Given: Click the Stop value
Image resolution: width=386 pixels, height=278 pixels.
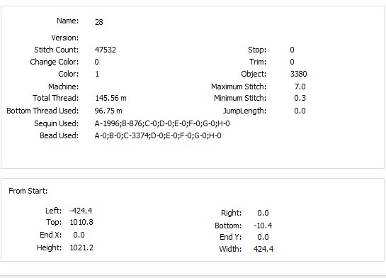Looking at the screenshot, I should (x=292, y=50).
